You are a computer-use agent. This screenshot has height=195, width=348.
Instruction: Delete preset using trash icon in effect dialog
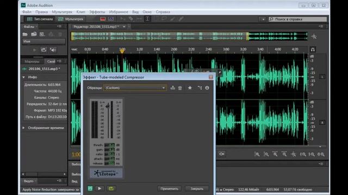click(180, 88)
